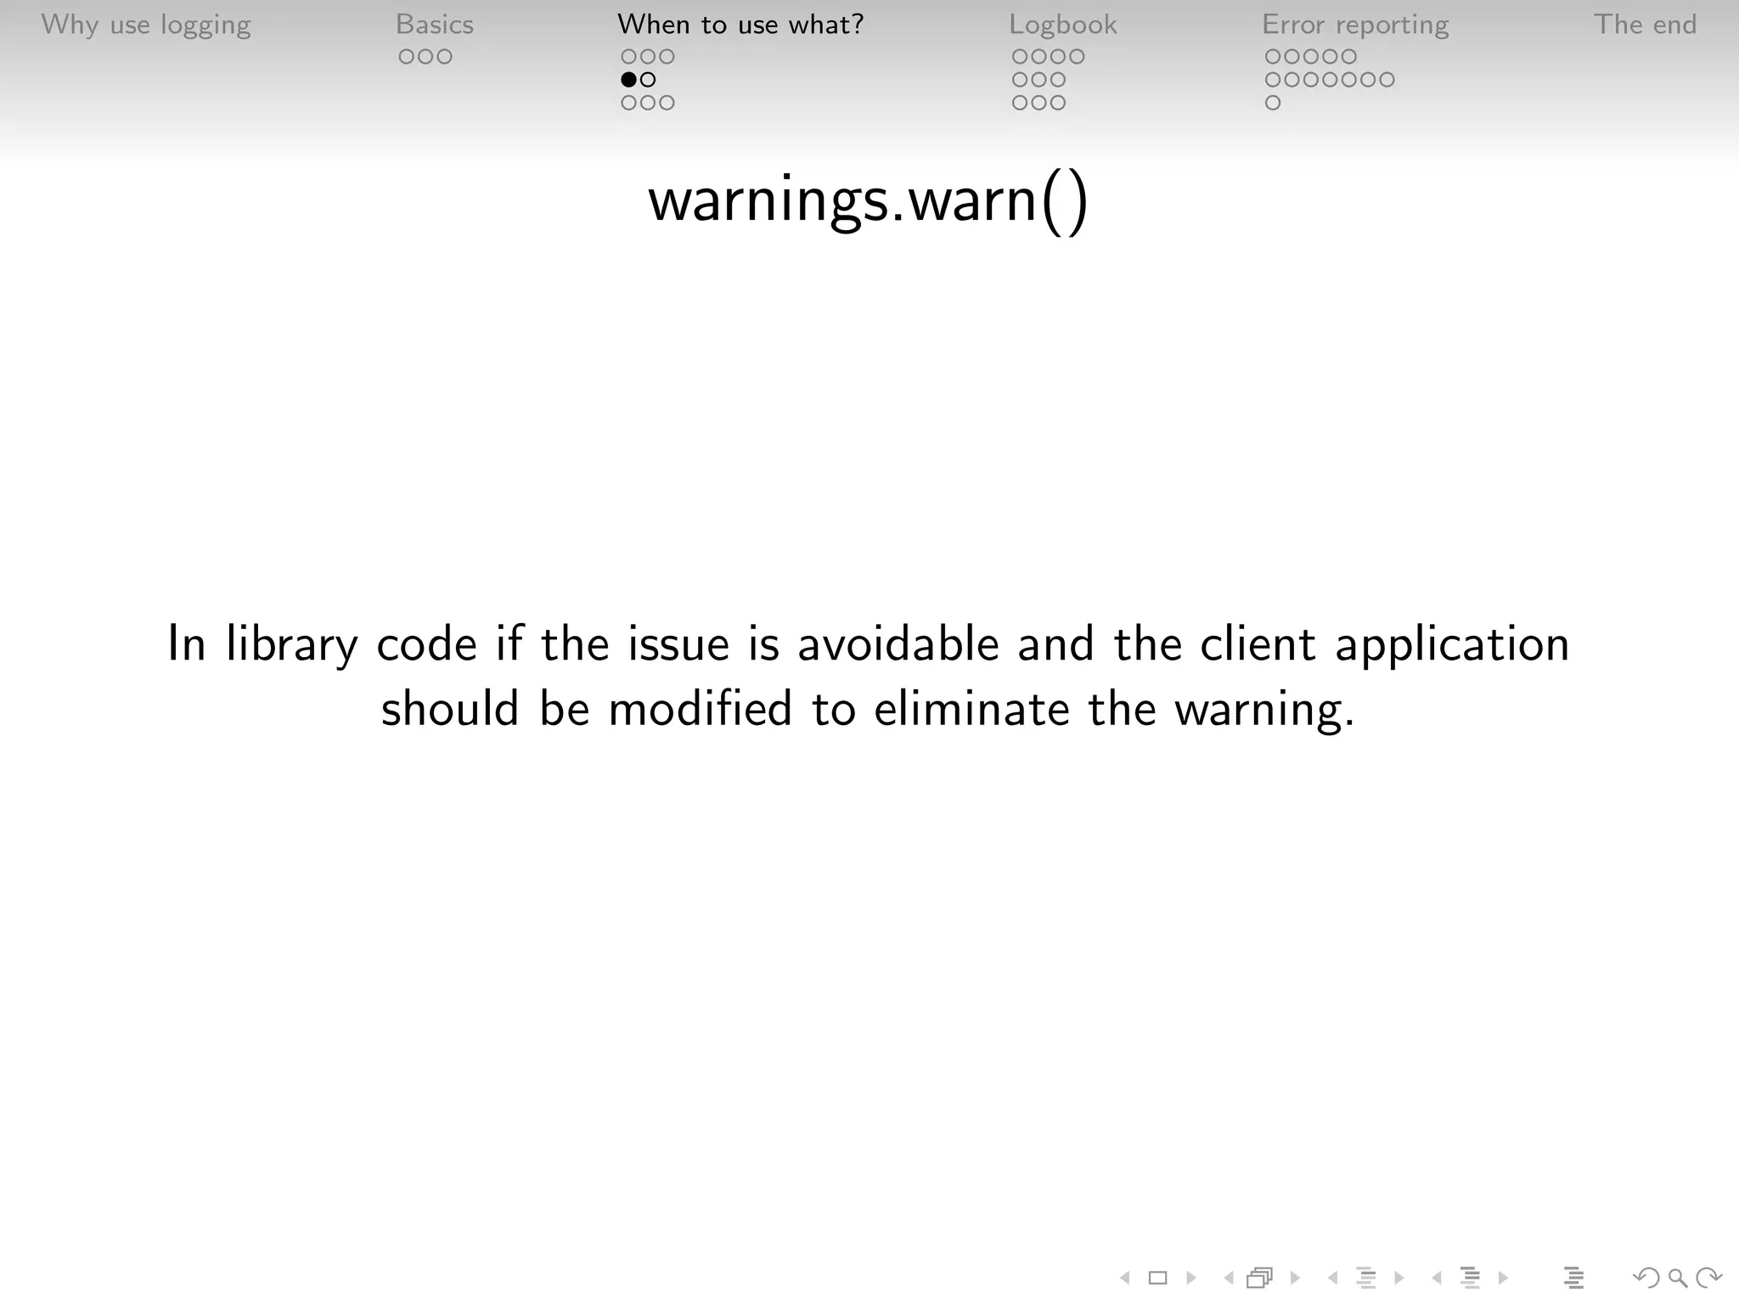Click the slide title 'warnings.warn()'
This screenshot has width=1739, height=1304.
click(x=868, y=203)
